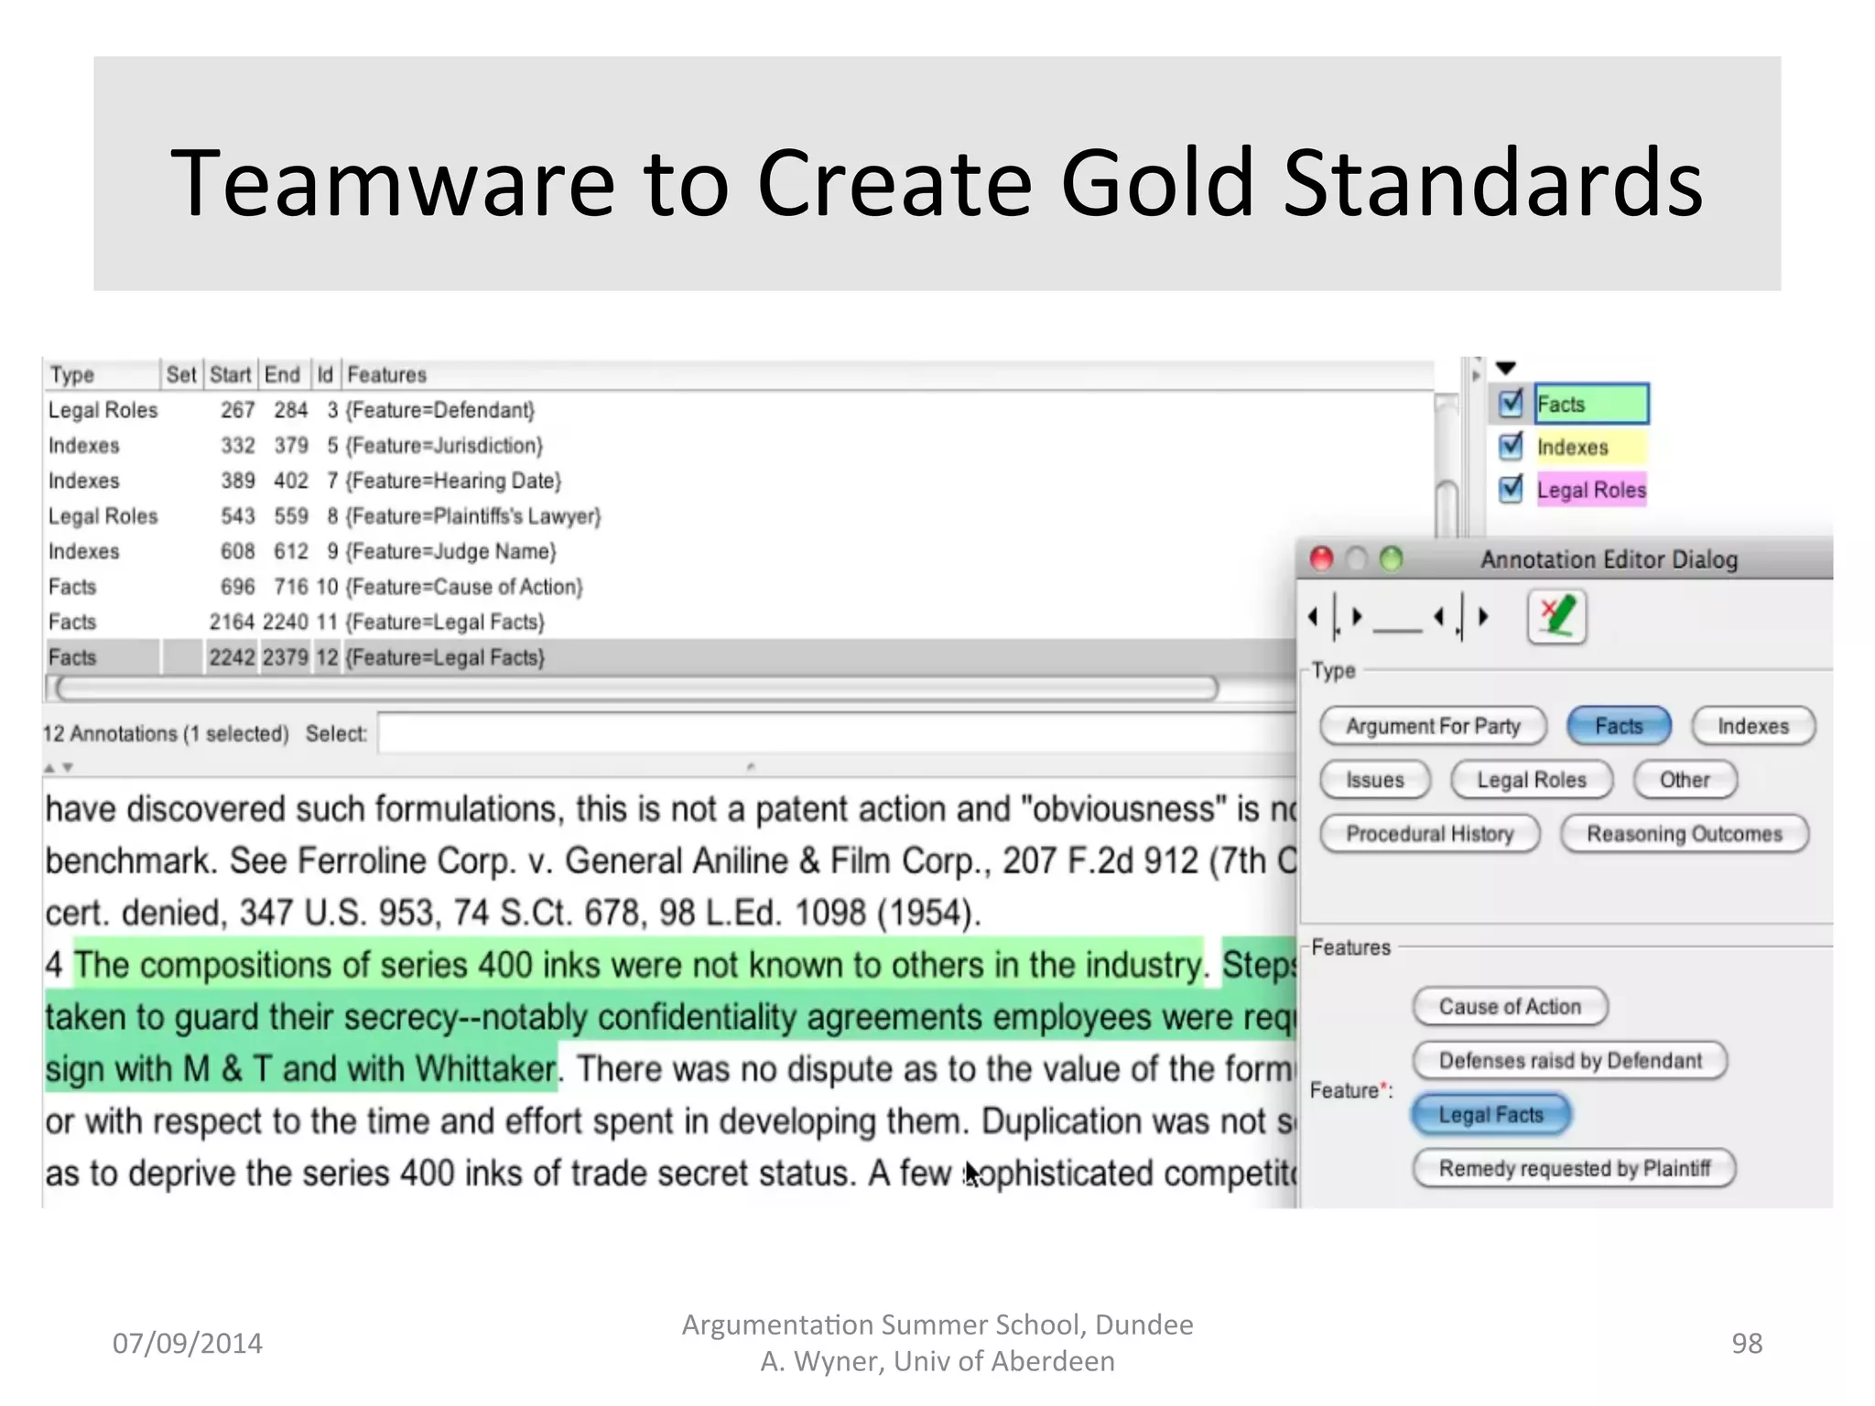
Task: Sort annotations by Start column header
Action: point(230,374)
